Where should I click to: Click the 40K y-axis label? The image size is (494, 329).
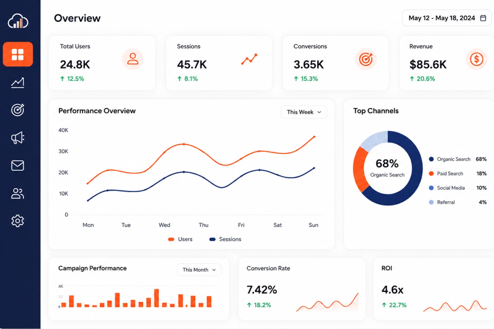[63, 130]
